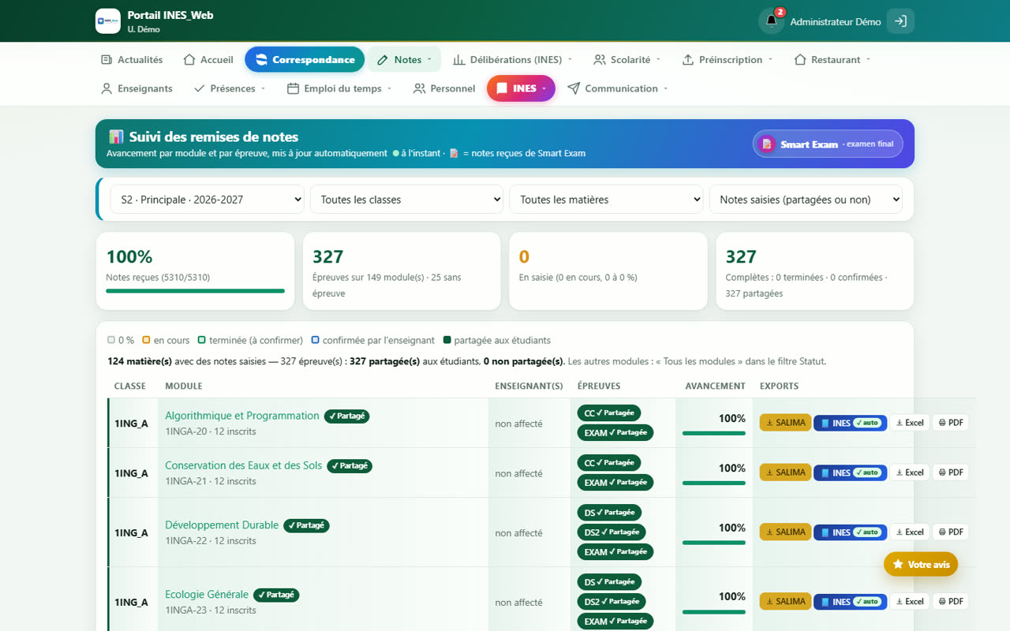Click the 1INGA-22 · 12 inscrits text
This screenshot has width=1010, height=631.
click(211, 541)
